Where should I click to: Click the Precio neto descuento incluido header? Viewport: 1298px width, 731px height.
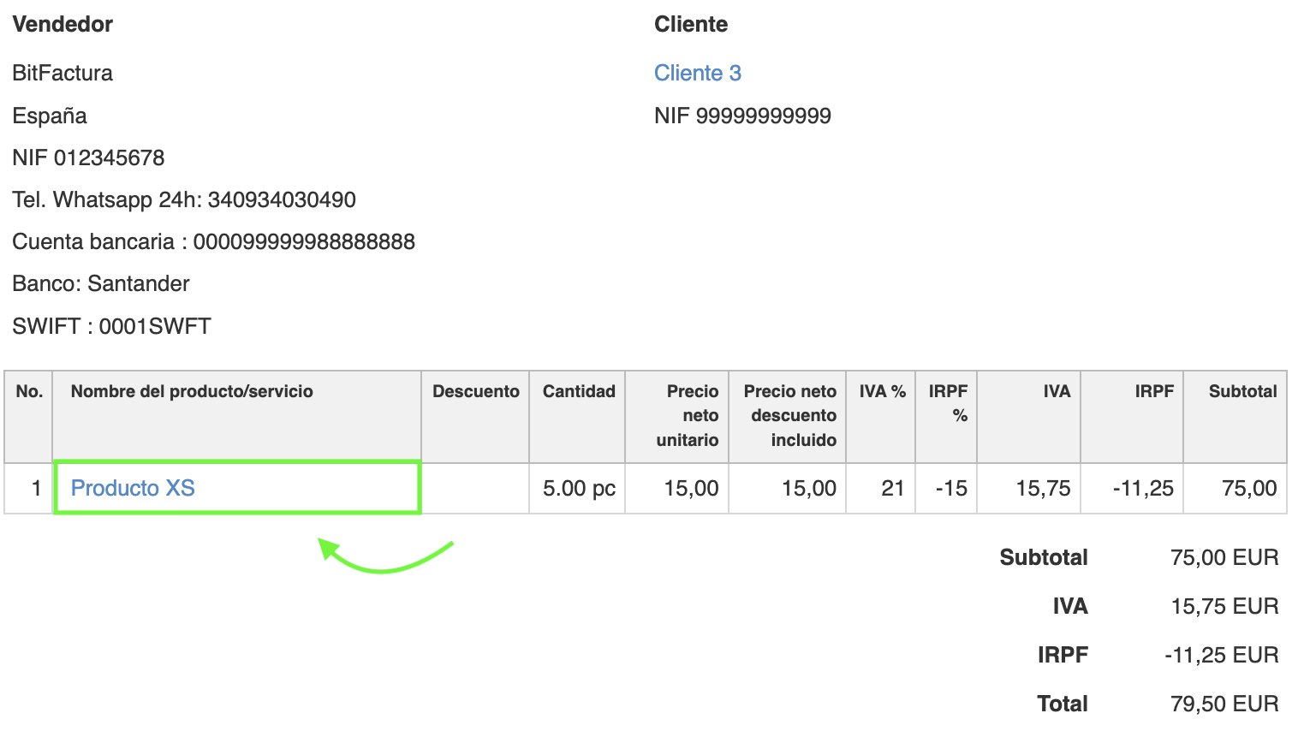click(x=790, y=415)
